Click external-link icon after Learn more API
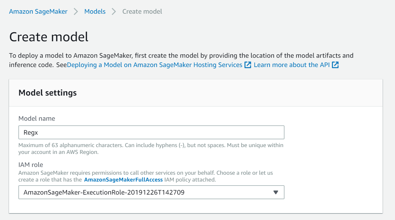Image resolution: width=395 pixels, height=220 pixels. [x=335, y=65]
